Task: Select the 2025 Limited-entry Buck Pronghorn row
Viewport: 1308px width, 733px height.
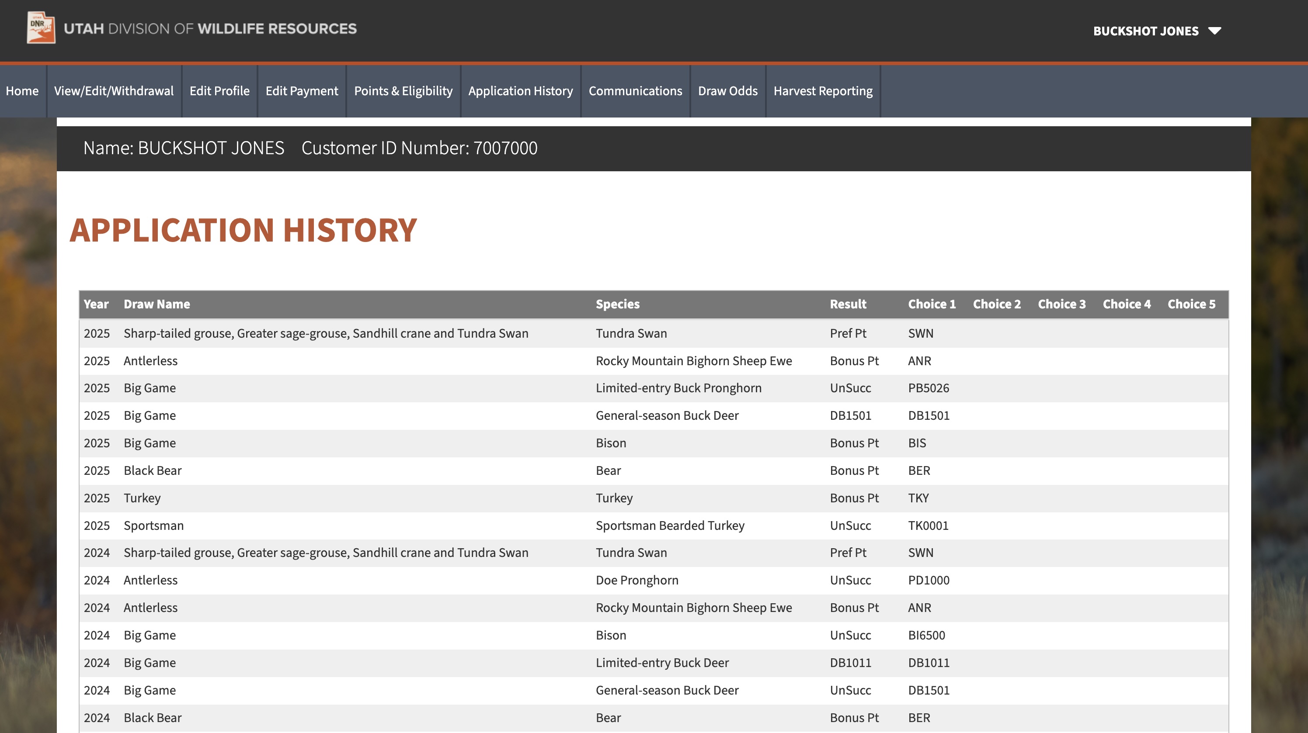Action: [678, 388]
